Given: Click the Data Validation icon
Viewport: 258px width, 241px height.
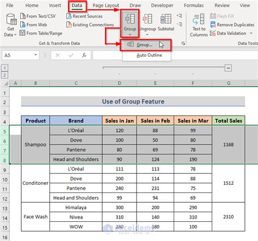Looking at the screenshot, I should tap(213, 33).
